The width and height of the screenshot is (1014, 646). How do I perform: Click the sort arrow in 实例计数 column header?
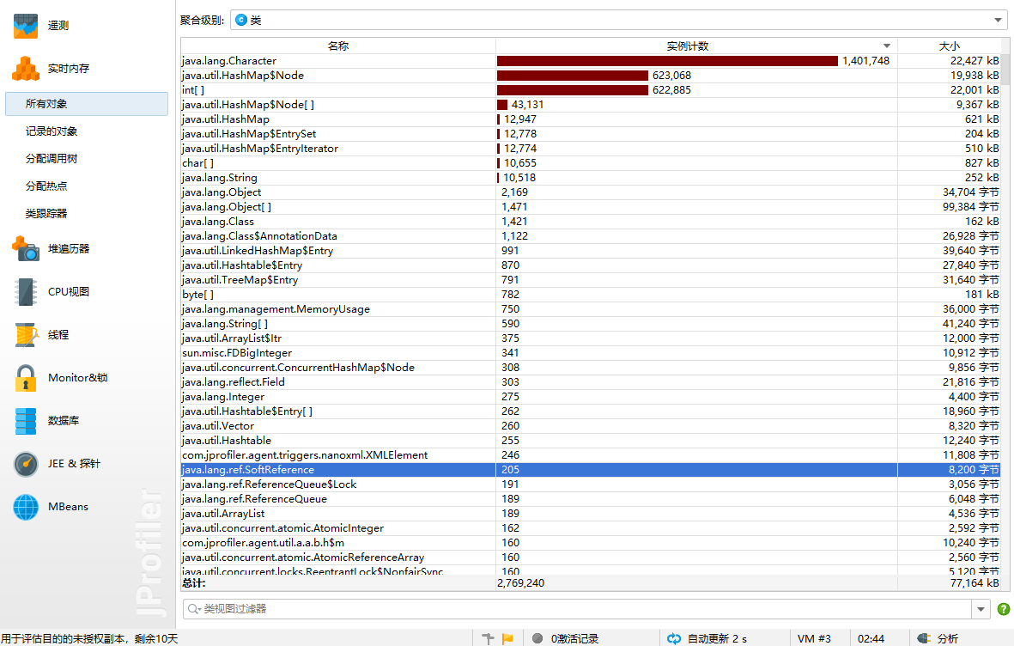pyautogui.click(x=887, y=46)
